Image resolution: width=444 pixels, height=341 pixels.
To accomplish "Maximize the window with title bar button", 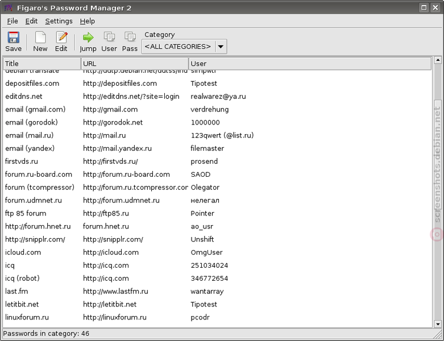I will pos(424,7).
